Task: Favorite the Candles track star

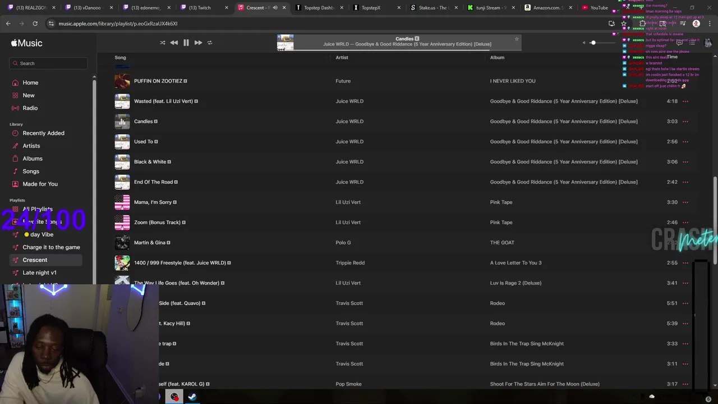Action: coord(517,39)
